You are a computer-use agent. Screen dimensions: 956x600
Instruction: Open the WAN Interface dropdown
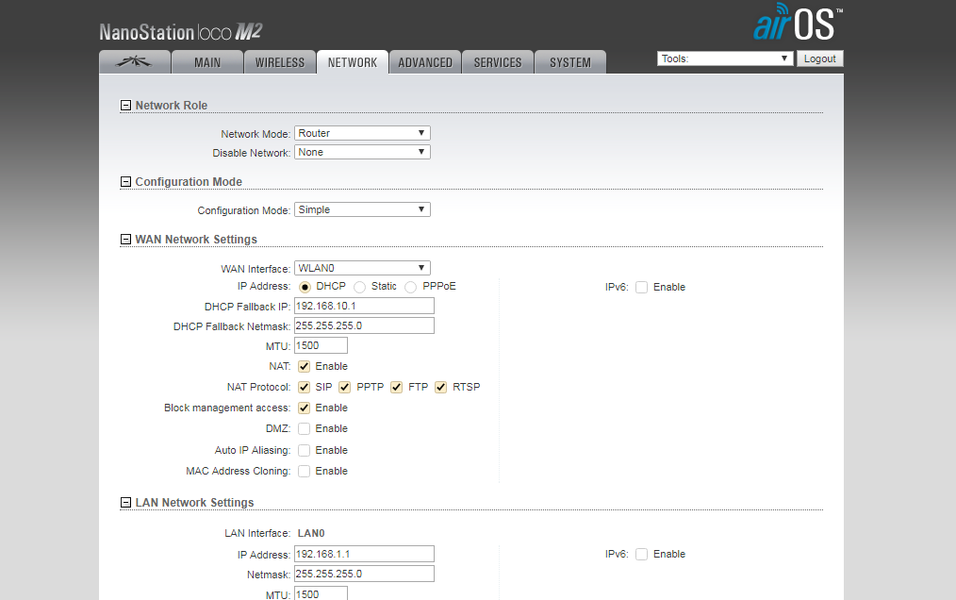point(362,268)
